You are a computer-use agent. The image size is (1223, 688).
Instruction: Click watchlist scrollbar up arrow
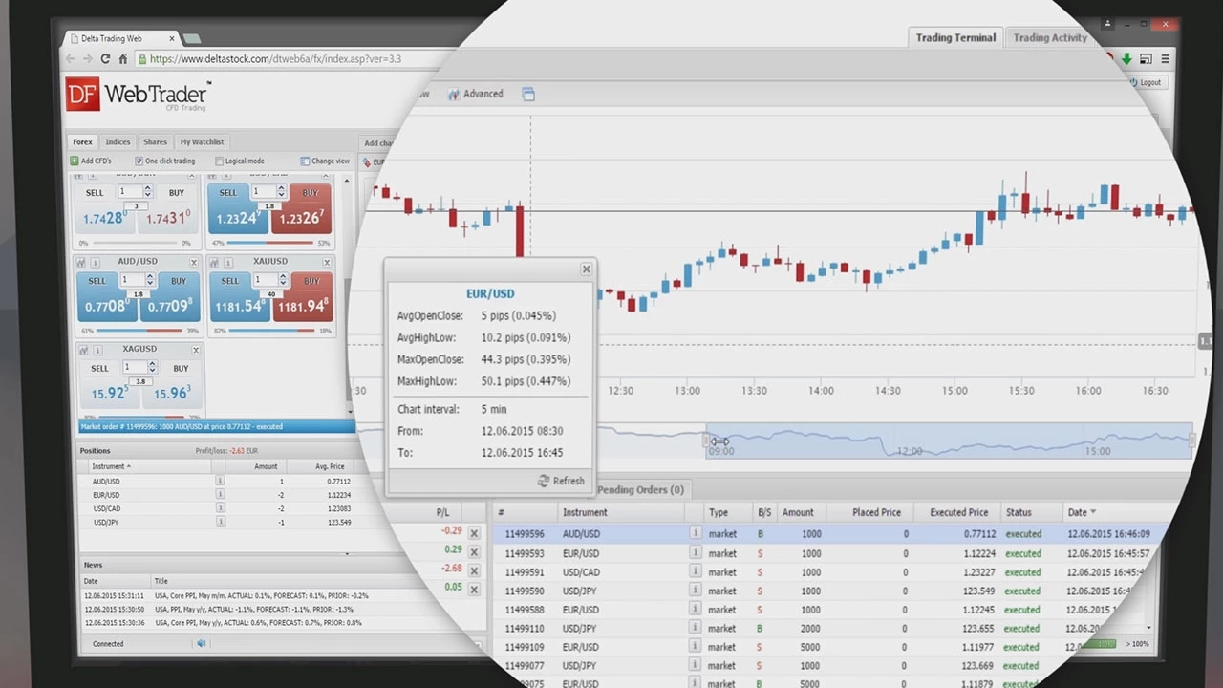[x=349, y=180]
